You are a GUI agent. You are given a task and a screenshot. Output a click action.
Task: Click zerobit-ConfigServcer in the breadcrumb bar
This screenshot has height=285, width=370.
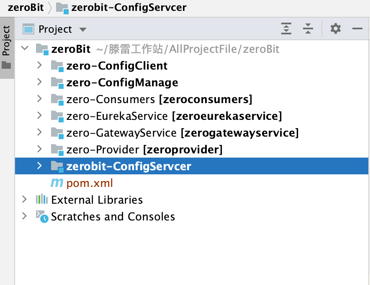pyautogui.click(x=129, y=7)
